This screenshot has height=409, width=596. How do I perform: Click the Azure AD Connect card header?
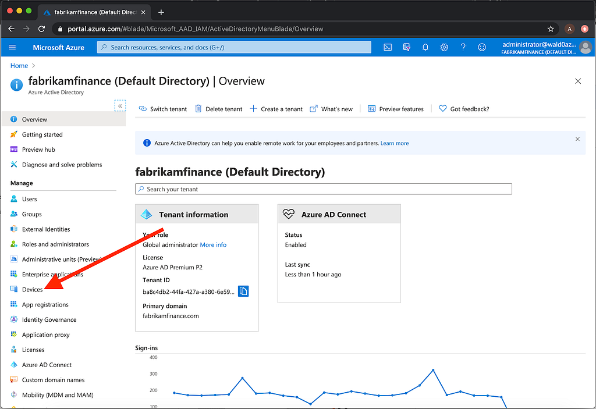[339, 214]
